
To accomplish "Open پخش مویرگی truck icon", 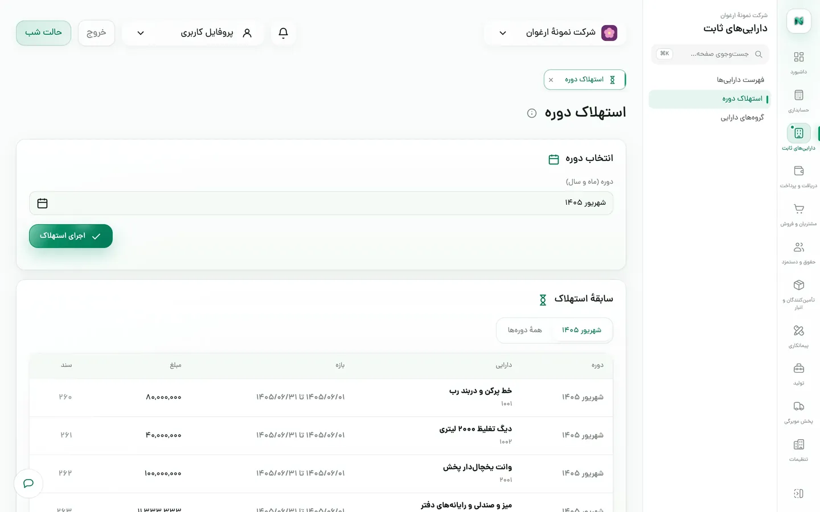I will click(798, 406).
